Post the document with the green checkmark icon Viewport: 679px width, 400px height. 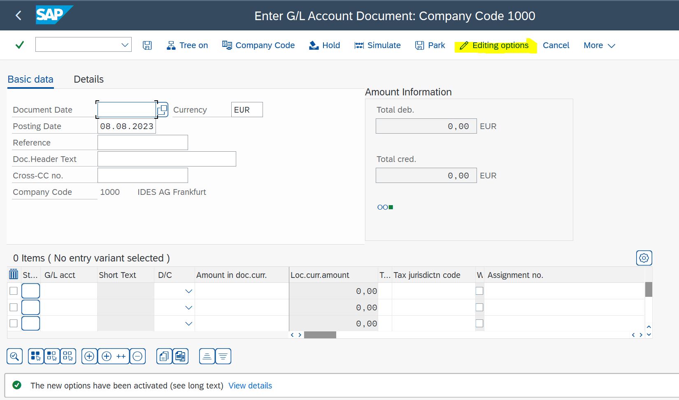tap(19, 45)
